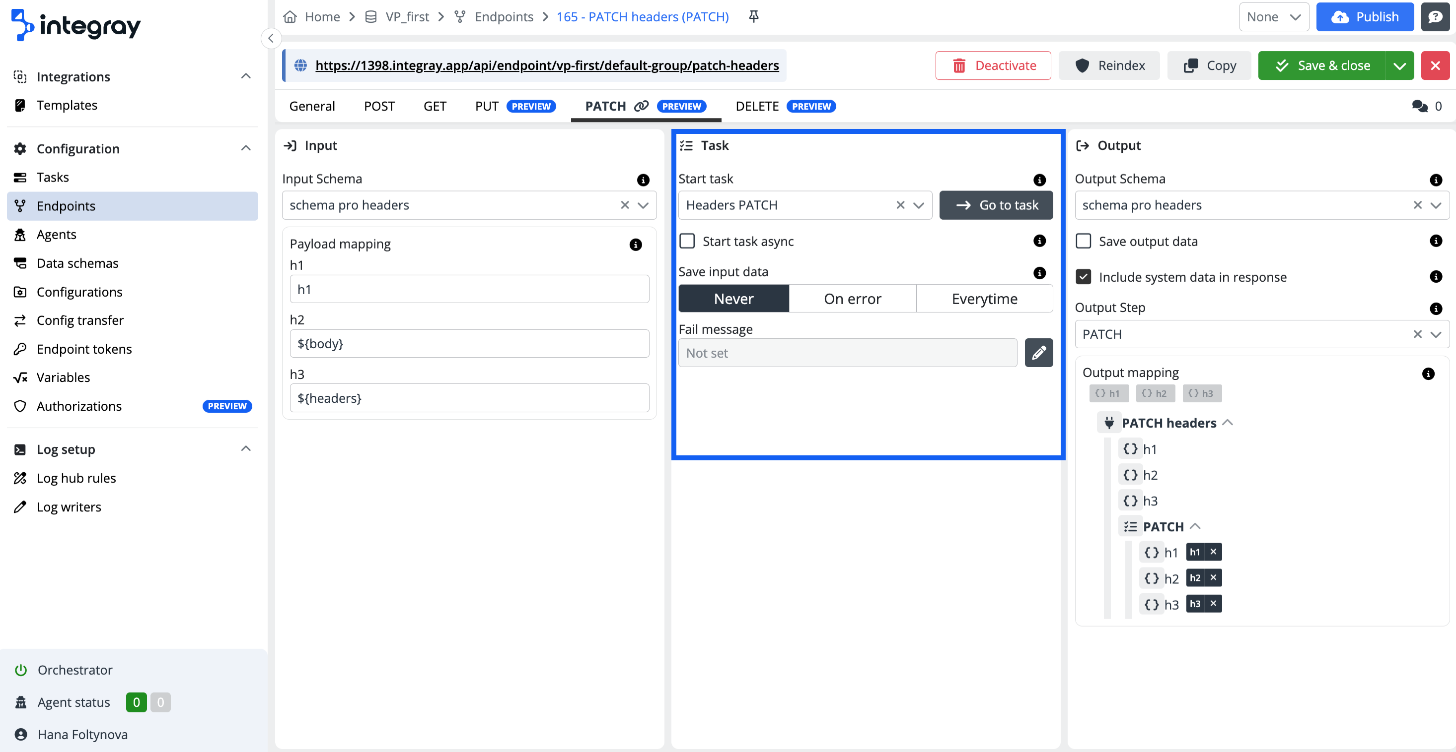Image resolution: width=1456 pixels, height=752 pixels.
Task: Click the comments icon showing 0
Action: (x=1419, y=106)
